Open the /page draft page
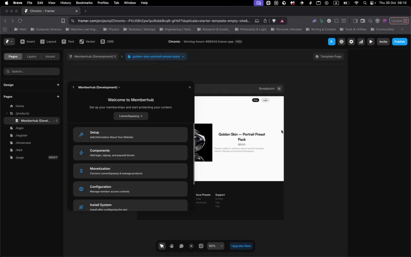Viewport: 411px width, 257px height. 32,157
